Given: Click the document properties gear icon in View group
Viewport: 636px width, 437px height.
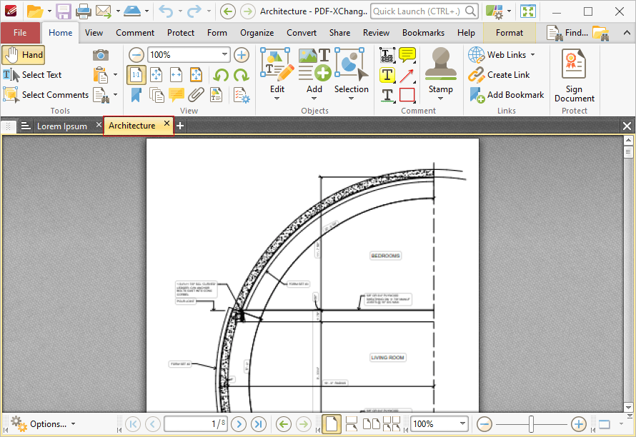Looking at the screenshot, I should [x=242, y=95].
